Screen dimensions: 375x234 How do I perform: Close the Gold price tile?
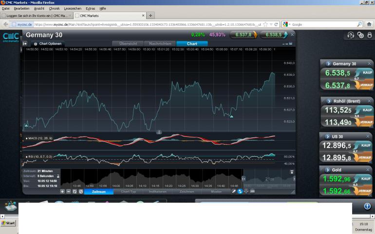click(x=368, y=169)
